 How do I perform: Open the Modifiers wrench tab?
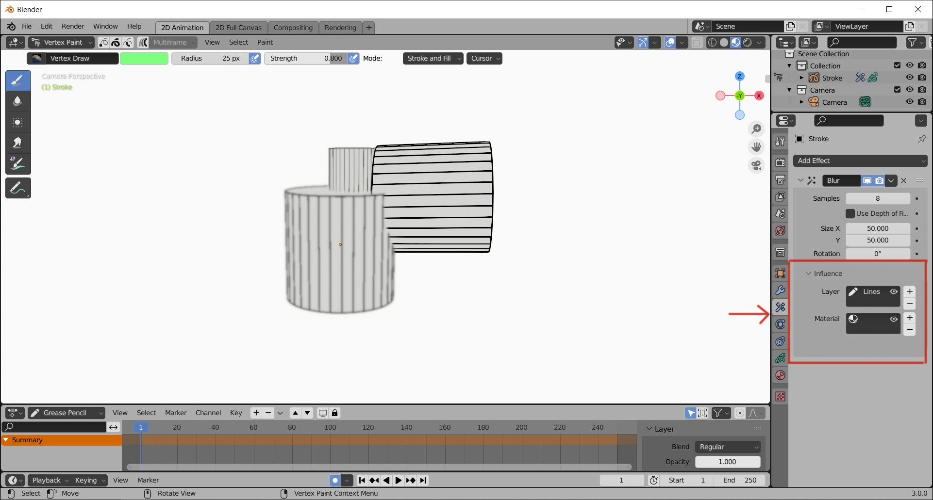tap(780, 290)
